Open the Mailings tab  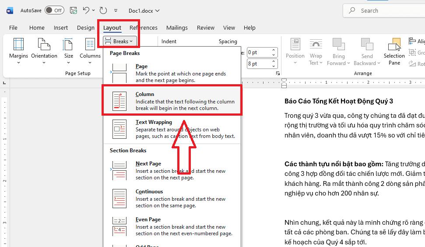pos(177,27)
